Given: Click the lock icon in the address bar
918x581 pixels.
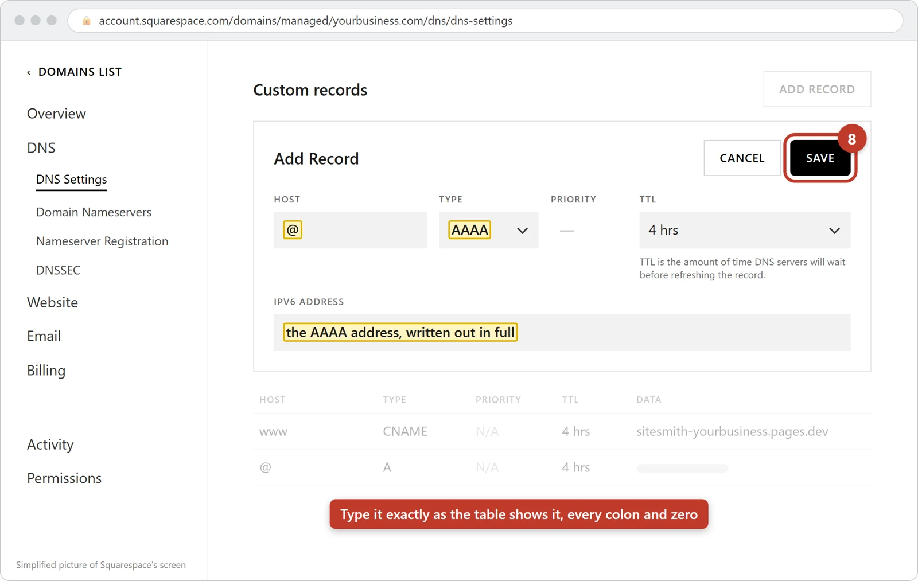Looking at the screenshot, I should click(x=87, y=21).
